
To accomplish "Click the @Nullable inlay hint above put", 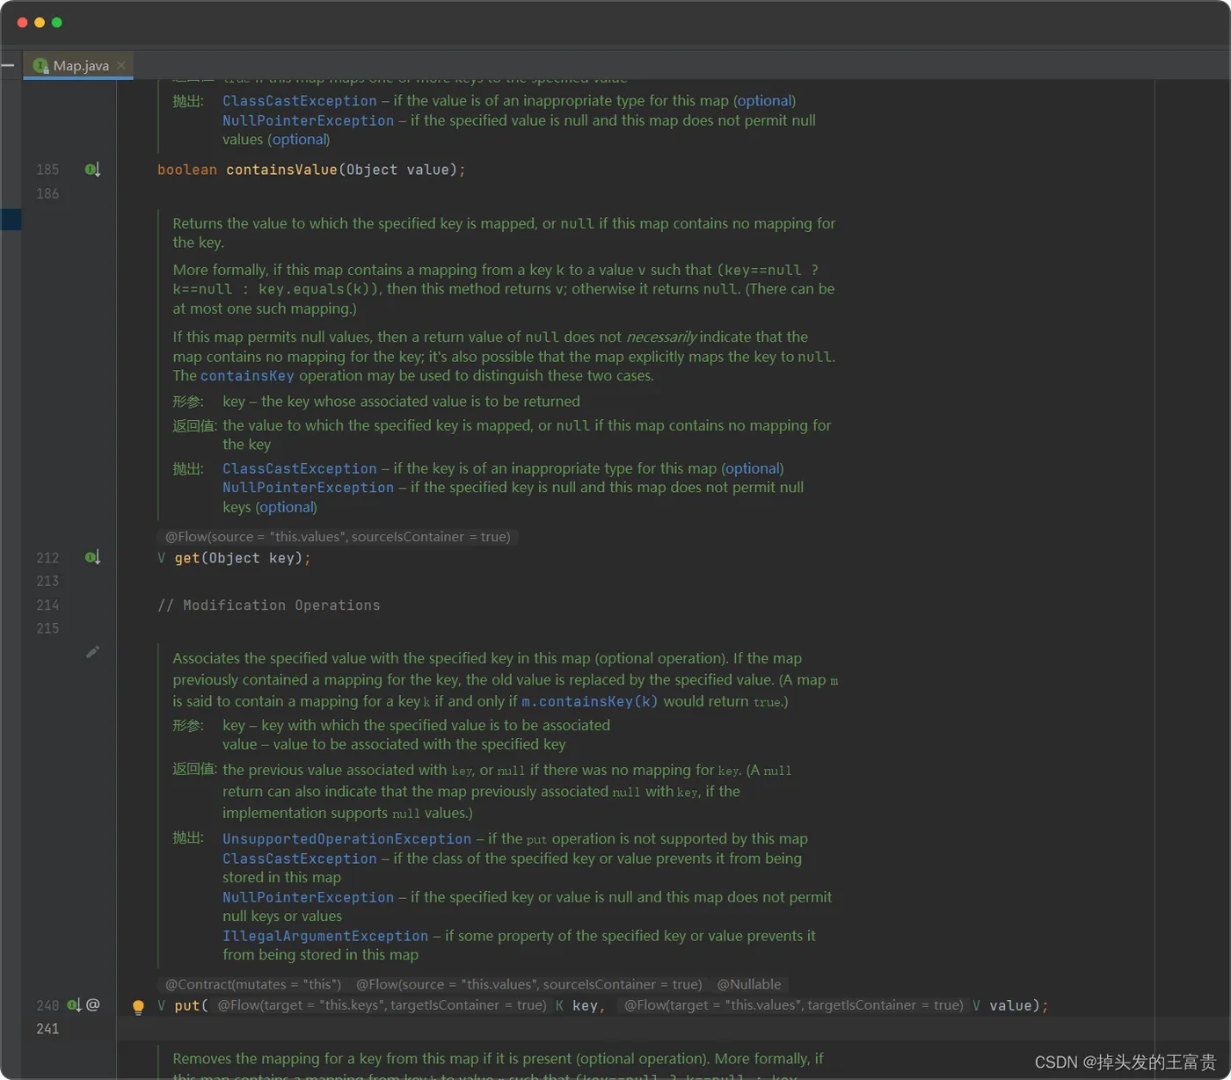I will click(x=749, y=984).
